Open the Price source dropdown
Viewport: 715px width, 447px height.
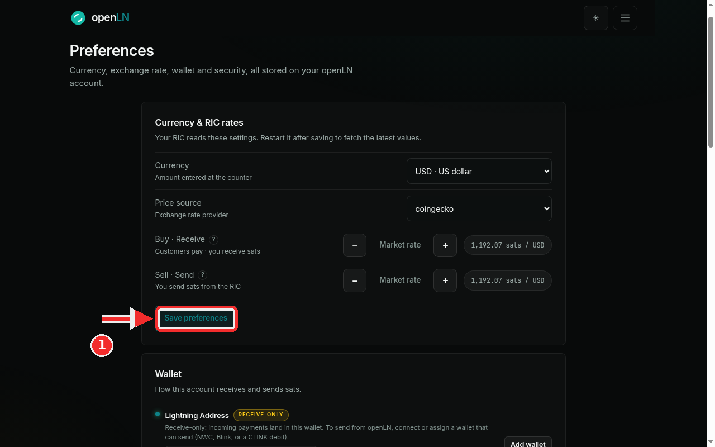coord(479,208)
